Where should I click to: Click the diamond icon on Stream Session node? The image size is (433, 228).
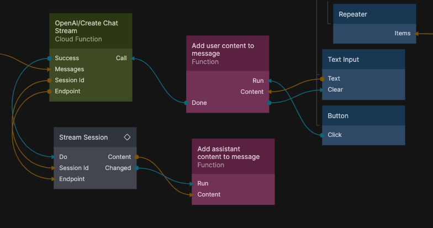(x=127, y=137)
